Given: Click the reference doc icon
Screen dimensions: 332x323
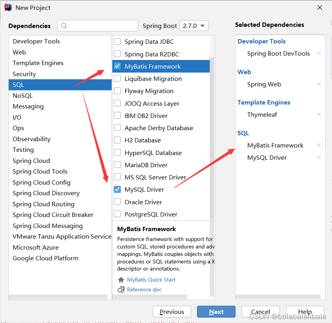Looking at the screenshot, I should (x=121, y=289).
